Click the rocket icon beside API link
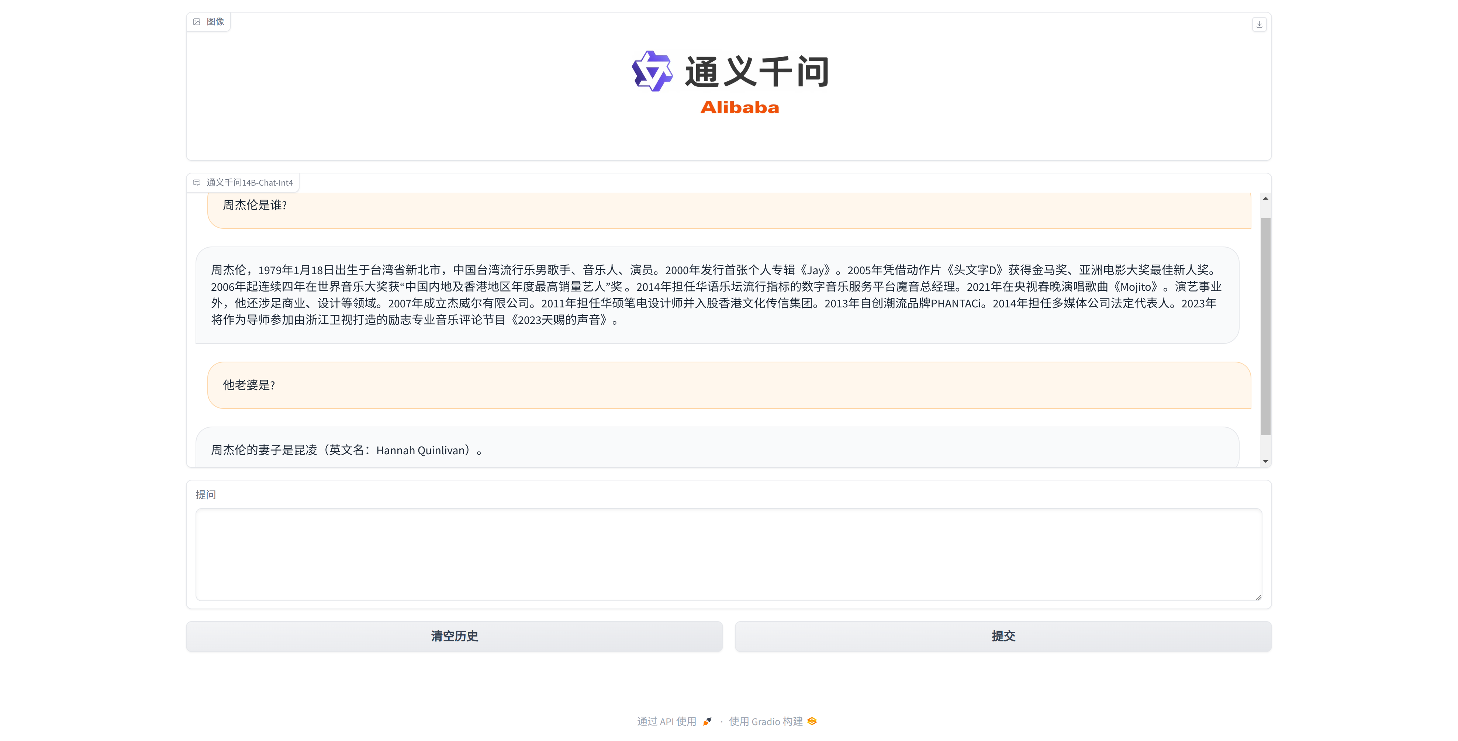The height and width of the screenshot is (741, 1458). coord(707,721)
